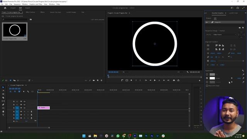The image size is (247, 139).
Task: Switch to the Lumetri Scopes tab
Action: point(71,12)
